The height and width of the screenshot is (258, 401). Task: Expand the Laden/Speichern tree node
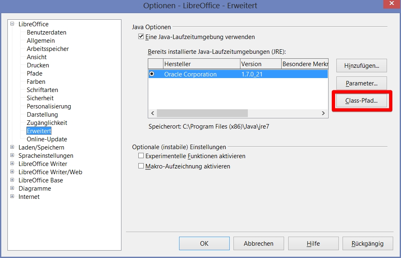pos(12,147)
